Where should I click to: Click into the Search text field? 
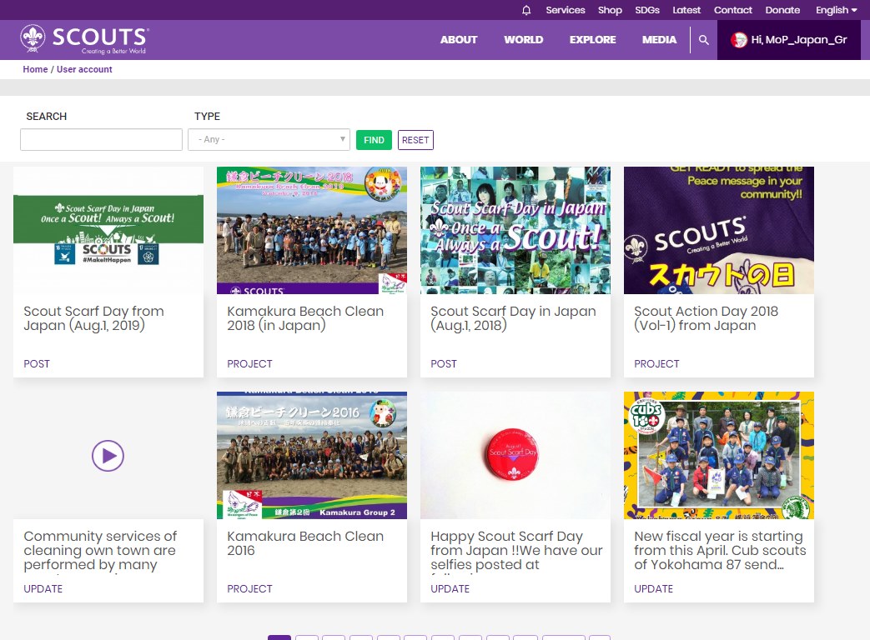tap(101, 140)
